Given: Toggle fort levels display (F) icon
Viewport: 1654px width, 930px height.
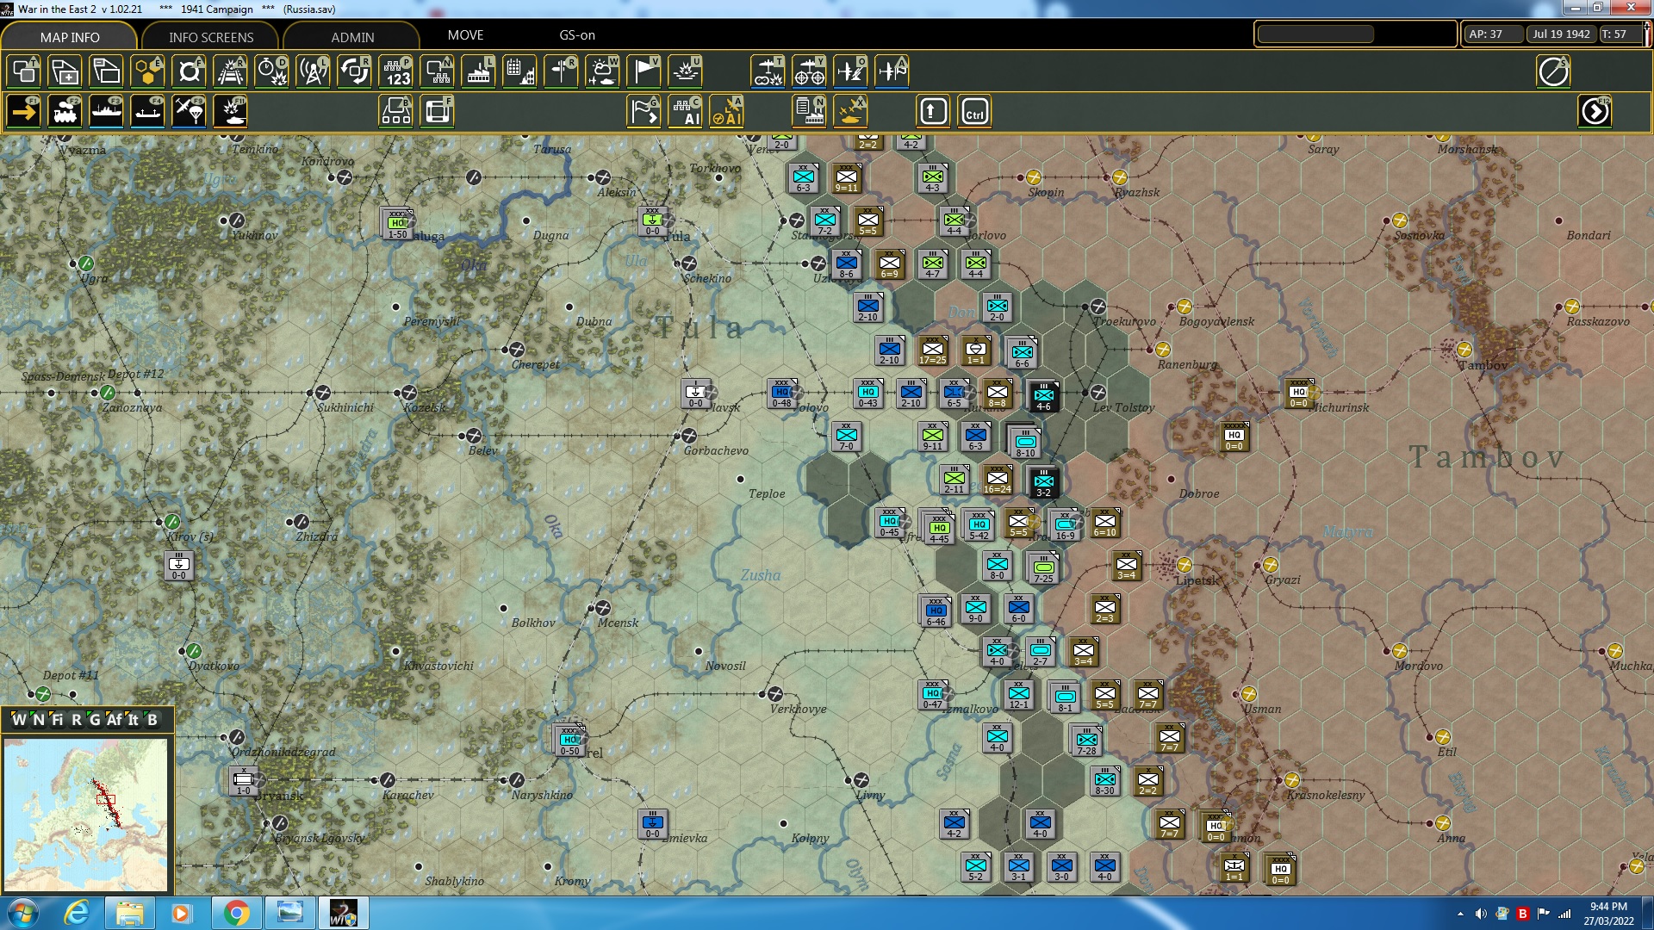Looking at the screenshot, I should pos(189,71).
